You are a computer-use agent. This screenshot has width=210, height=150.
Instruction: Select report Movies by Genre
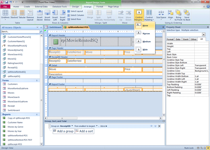21,127
